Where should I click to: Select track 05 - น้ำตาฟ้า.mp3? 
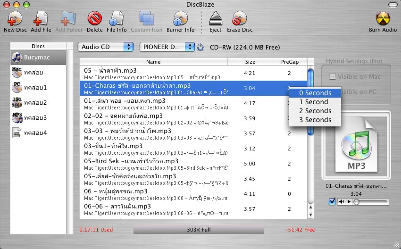click(193, 73)
